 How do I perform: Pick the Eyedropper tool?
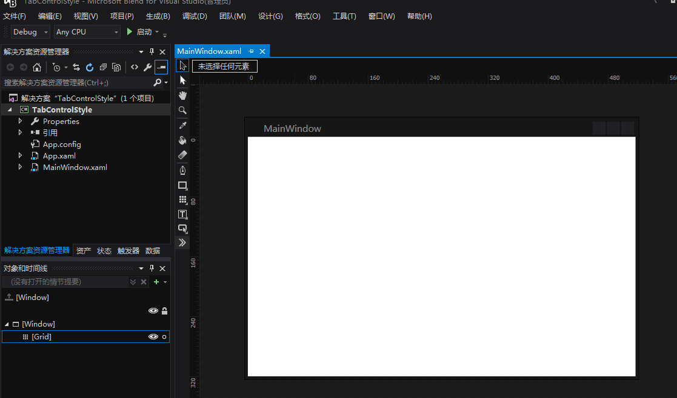click(182, 125)
